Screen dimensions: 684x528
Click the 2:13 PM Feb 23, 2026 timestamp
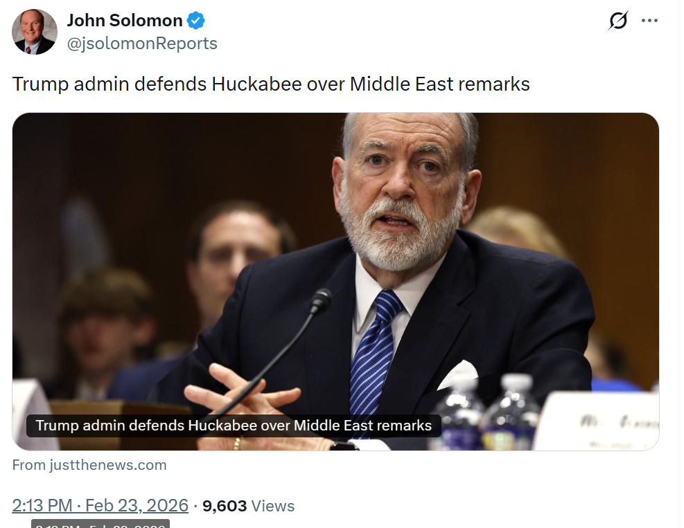tap(100, 506)
